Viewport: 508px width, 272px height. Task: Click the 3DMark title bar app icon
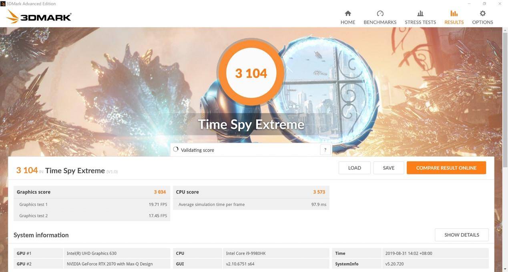pos(3,4)
